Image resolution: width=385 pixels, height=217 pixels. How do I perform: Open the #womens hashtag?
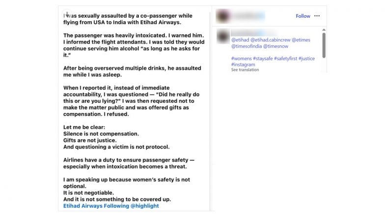pyautogui.click(x=241, y=59)
